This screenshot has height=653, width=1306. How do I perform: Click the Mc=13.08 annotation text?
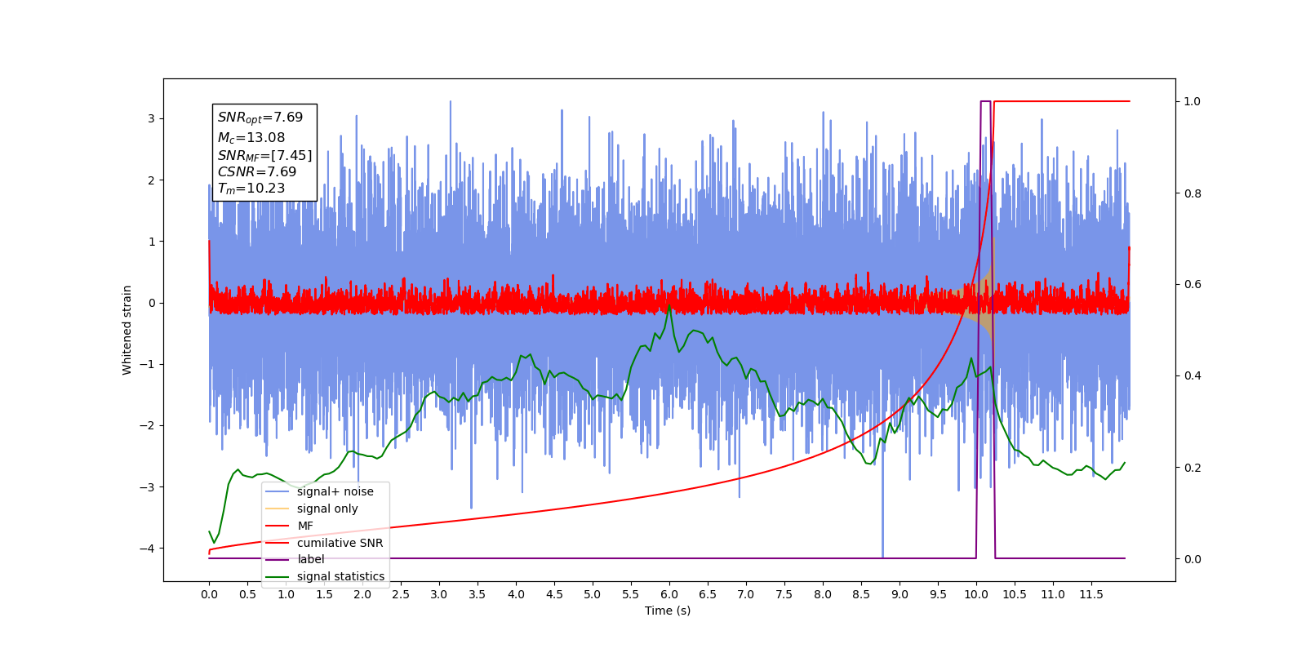point(251,138)
